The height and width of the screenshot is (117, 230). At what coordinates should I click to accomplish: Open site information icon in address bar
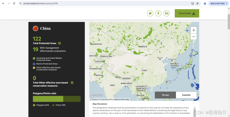click(x=20, y=3)
